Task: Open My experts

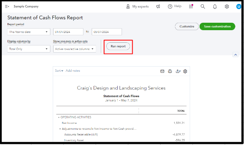Action: pos(137,7)
